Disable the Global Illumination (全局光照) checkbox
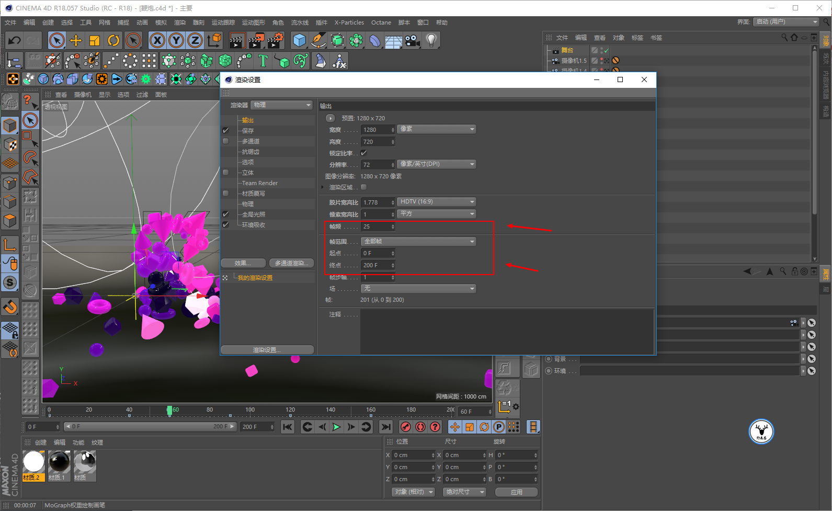832x511 pixels. pos(226,214)
